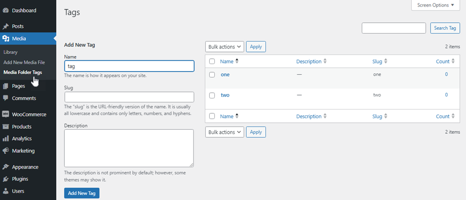Expand the Screen Options panel
The width and height of the screenshot is (466, 200).
[436, 5]
